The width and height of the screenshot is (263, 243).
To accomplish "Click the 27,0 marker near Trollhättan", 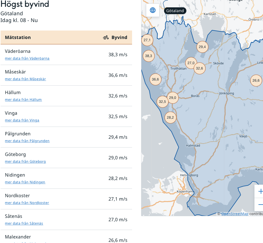I will coord(191,63).
